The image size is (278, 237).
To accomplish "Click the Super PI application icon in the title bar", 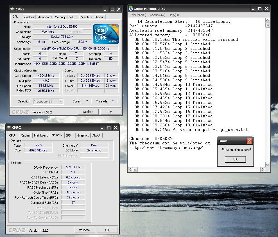I will [x=131, y=8].
